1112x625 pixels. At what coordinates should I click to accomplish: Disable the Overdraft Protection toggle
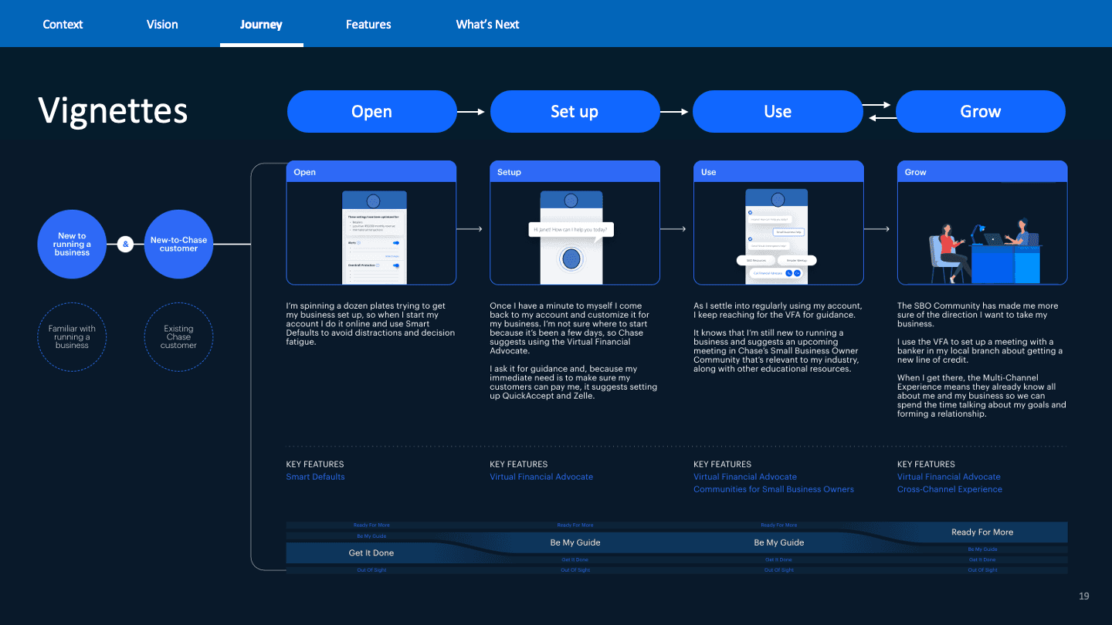point(396,265)
